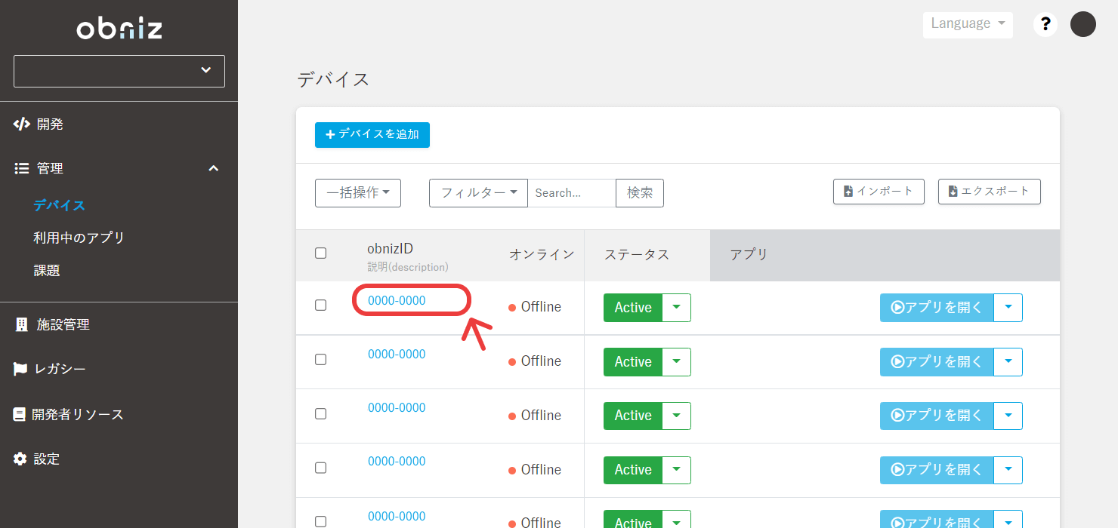1118x528 pixels.
Task: Expand the 一括操作 bulk action dropdown
Action: coord(357,193)
